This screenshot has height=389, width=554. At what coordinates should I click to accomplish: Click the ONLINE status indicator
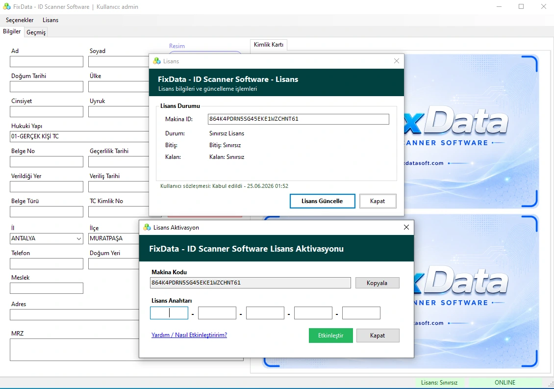tap(505, 383)
